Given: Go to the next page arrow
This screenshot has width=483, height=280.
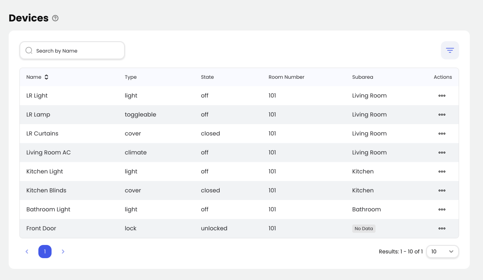Looking at the screenshot, I should pyautogui.click(x=63, y=252).
